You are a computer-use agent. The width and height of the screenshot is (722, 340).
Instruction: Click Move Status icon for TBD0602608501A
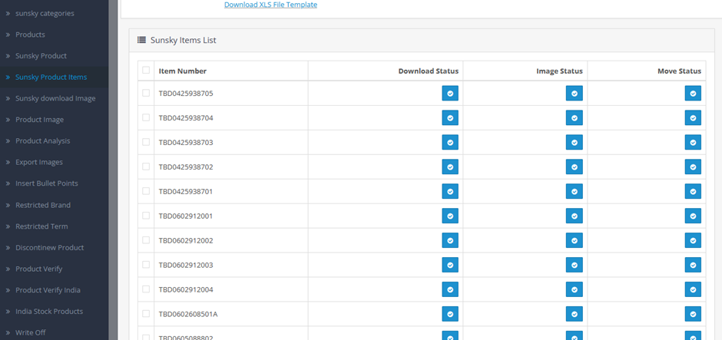point(693,315)
